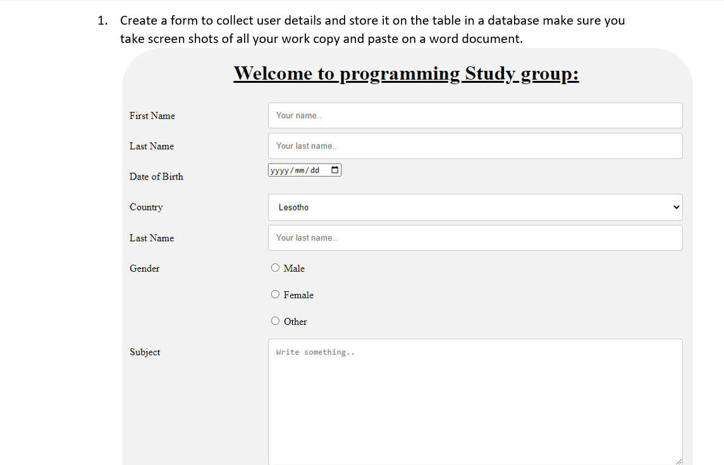Click the Date of Birth yyyy/mm/dd field
This screenshot has height=465, width=724.
pos(305,170)
